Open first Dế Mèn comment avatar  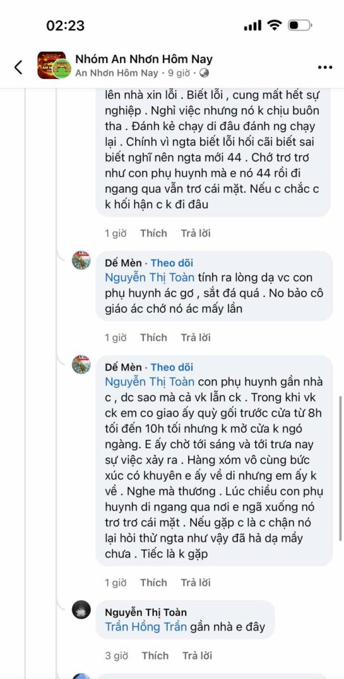coord(82,260)
